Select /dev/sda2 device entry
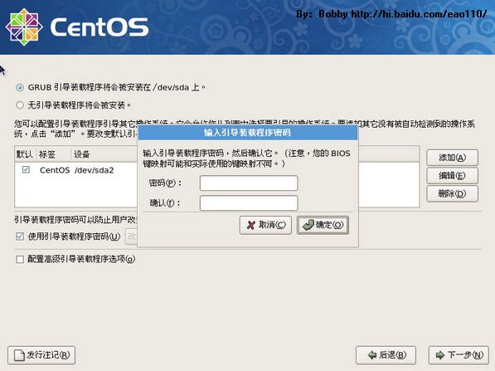 [x=94, y=170]
